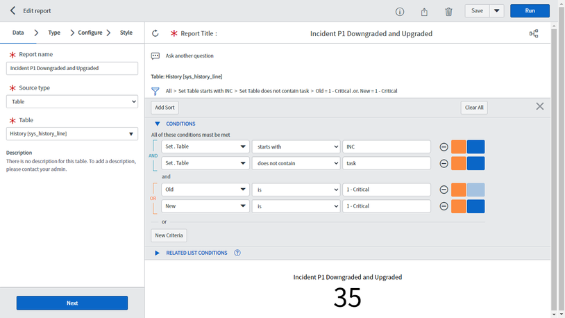Viewport: 565px width, 318px height.
Task: Click the New Criteria button
Action: pyautogui.click(x=169, y=235)
